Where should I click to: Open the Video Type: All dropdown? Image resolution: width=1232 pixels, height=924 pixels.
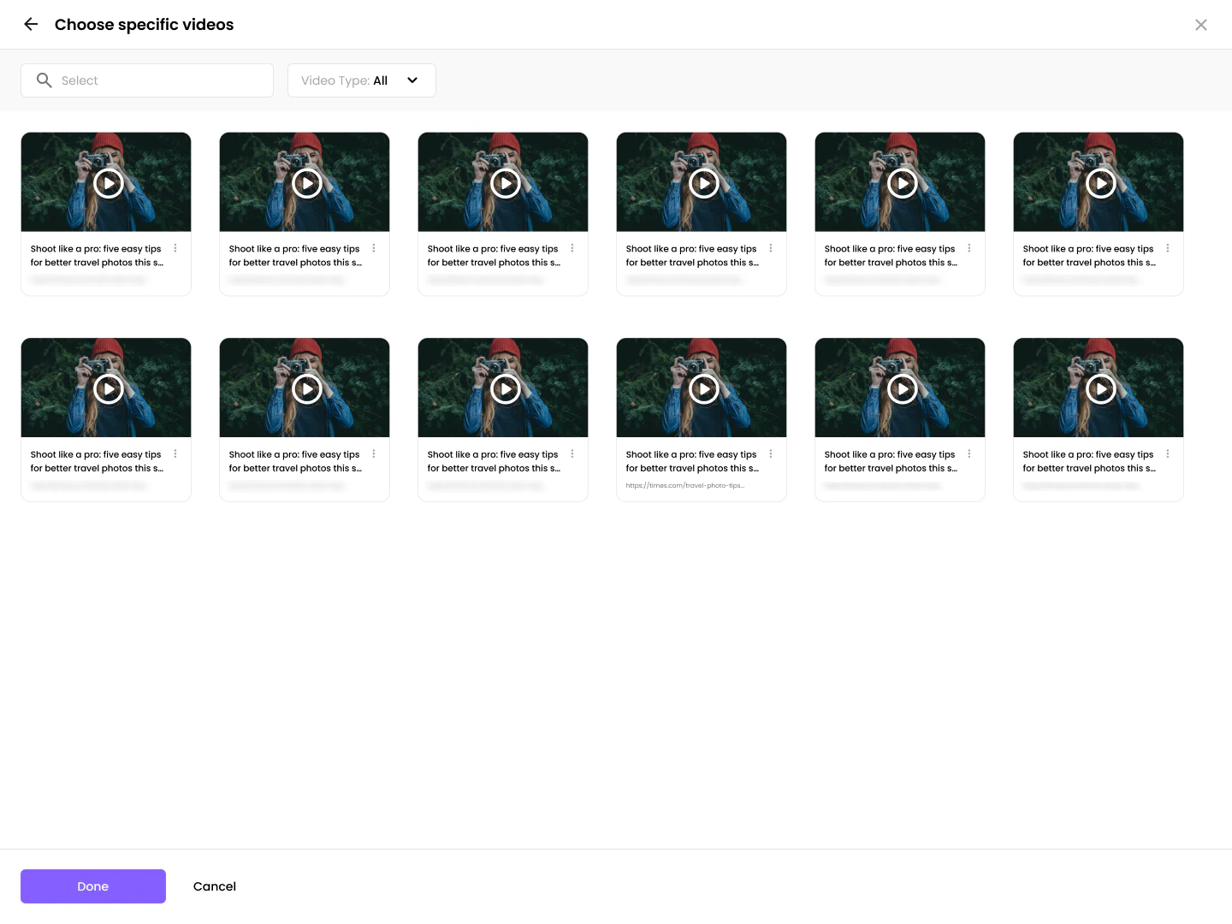coord(362,80)
